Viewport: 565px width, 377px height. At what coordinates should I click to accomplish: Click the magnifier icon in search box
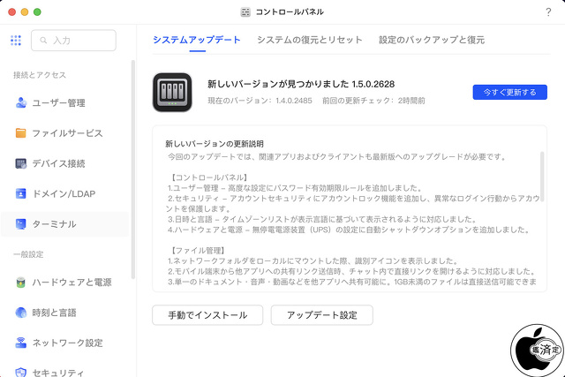coord(43,41)
